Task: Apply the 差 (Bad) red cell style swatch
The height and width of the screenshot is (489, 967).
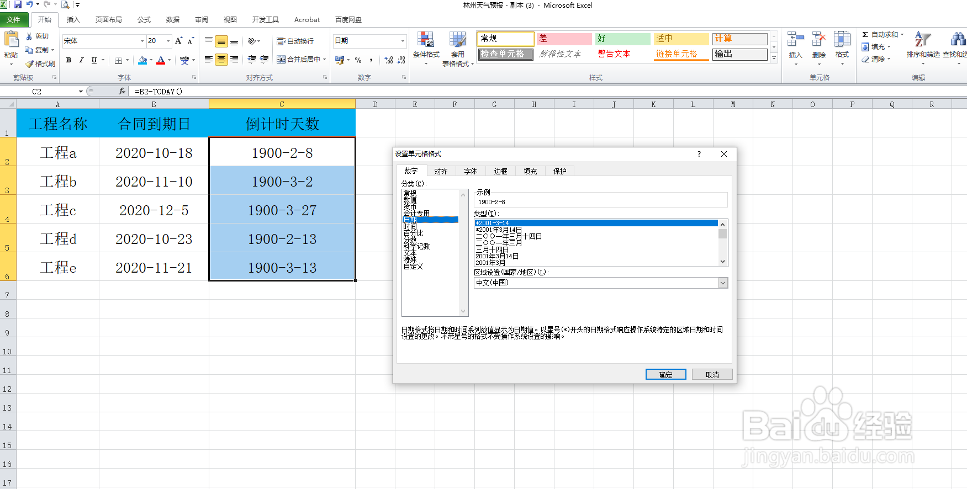Action: point(564,39)
